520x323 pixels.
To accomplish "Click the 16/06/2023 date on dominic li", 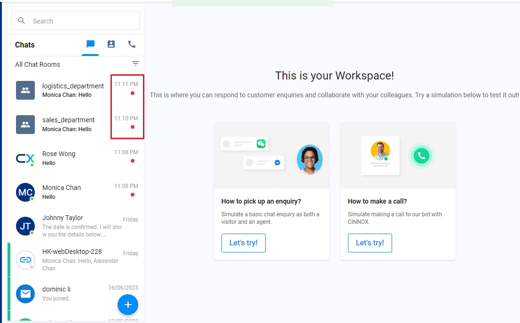I will (123, 288).
